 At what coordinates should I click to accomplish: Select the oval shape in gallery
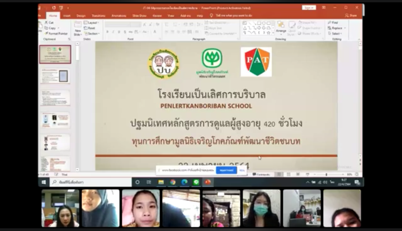264,23
